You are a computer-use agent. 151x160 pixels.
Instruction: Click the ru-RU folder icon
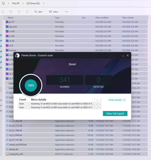[7, 36]
